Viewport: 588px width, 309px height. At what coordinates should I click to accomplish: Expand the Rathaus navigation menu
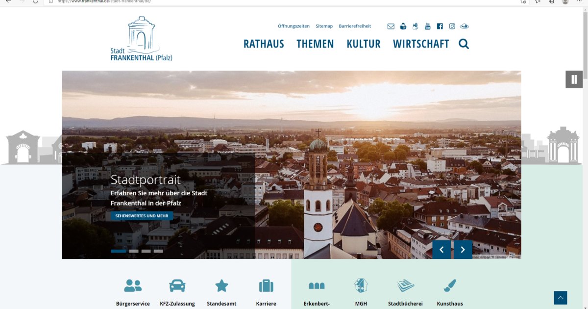(x=264, y=44)
